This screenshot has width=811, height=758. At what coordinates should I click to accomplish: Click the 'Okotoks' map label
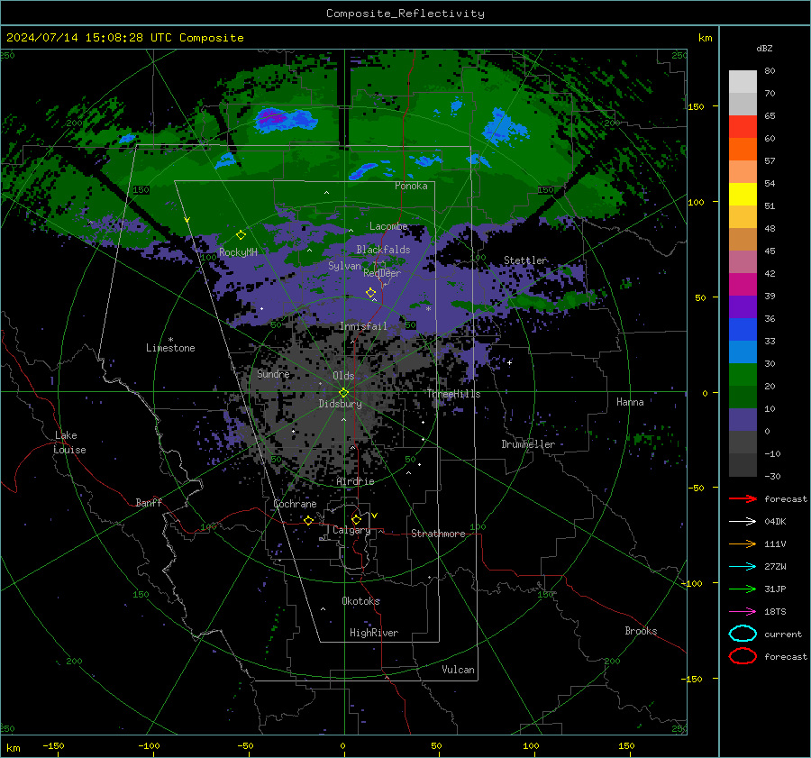(360, 601)
